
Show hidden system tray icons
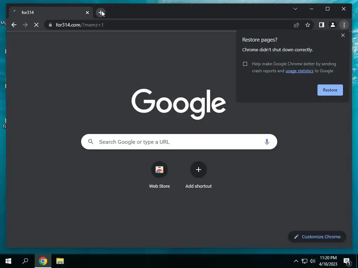[x=296, y=261]
